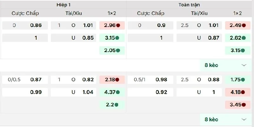Click green dot beside 4.37 odds

tap(118, 92)
